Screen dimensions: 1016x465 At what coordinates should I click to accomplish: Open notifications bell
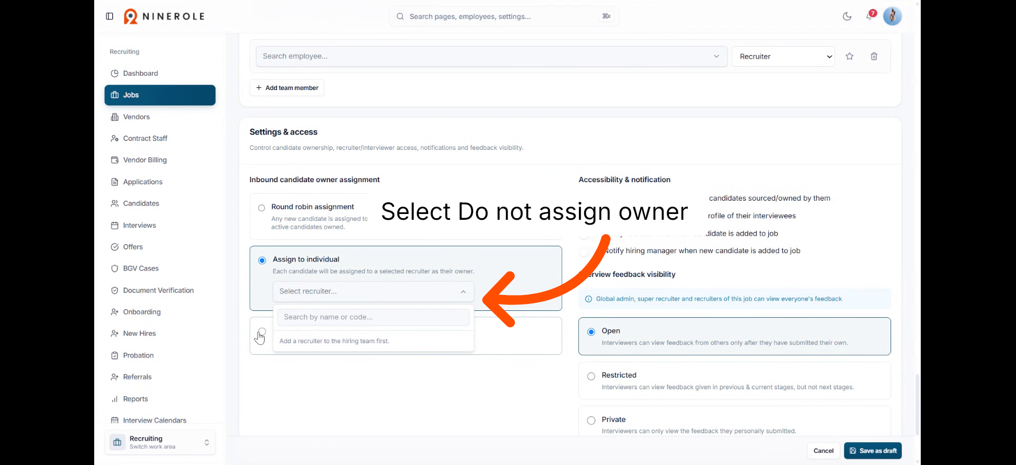click(x=869, y=16)
